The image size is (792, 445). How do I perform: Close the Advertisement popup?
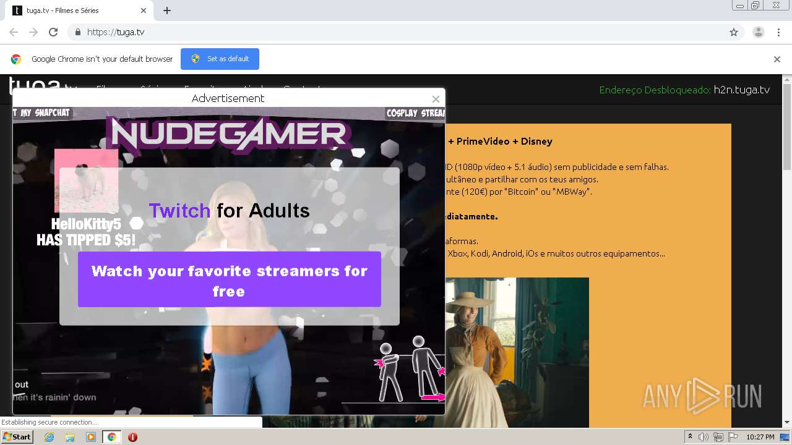click(436, 99)
